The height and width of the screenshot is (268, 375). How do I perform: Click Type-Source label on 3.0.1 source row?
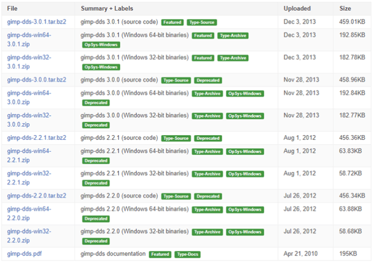pyautogui.click(x=202, y=23)
